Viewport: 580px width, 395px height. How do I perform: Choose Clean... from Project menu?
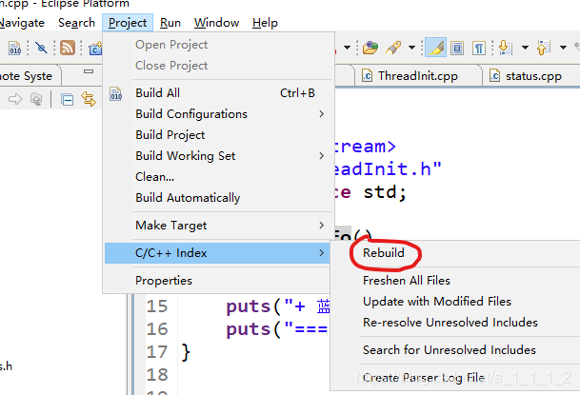click(x=218, y=177)
